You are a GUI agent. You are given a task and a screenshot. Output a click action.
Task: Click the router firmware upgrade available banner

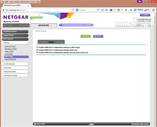(76, 25)
